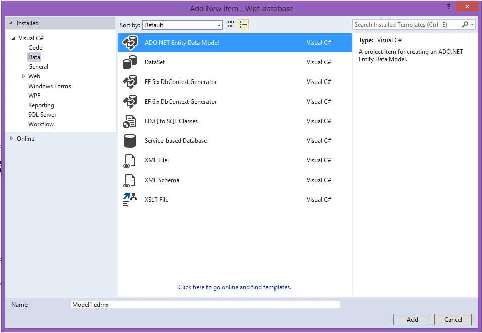Expand the Web tree node

point(23,76)
